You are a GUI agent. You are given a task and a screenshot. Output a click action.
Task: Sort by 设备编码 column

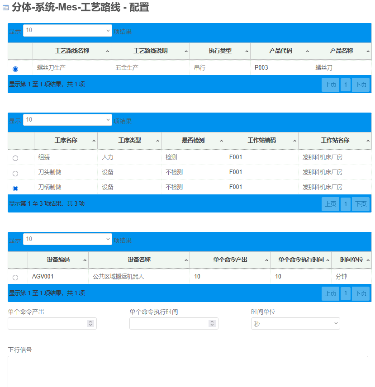tap(58, 260)
